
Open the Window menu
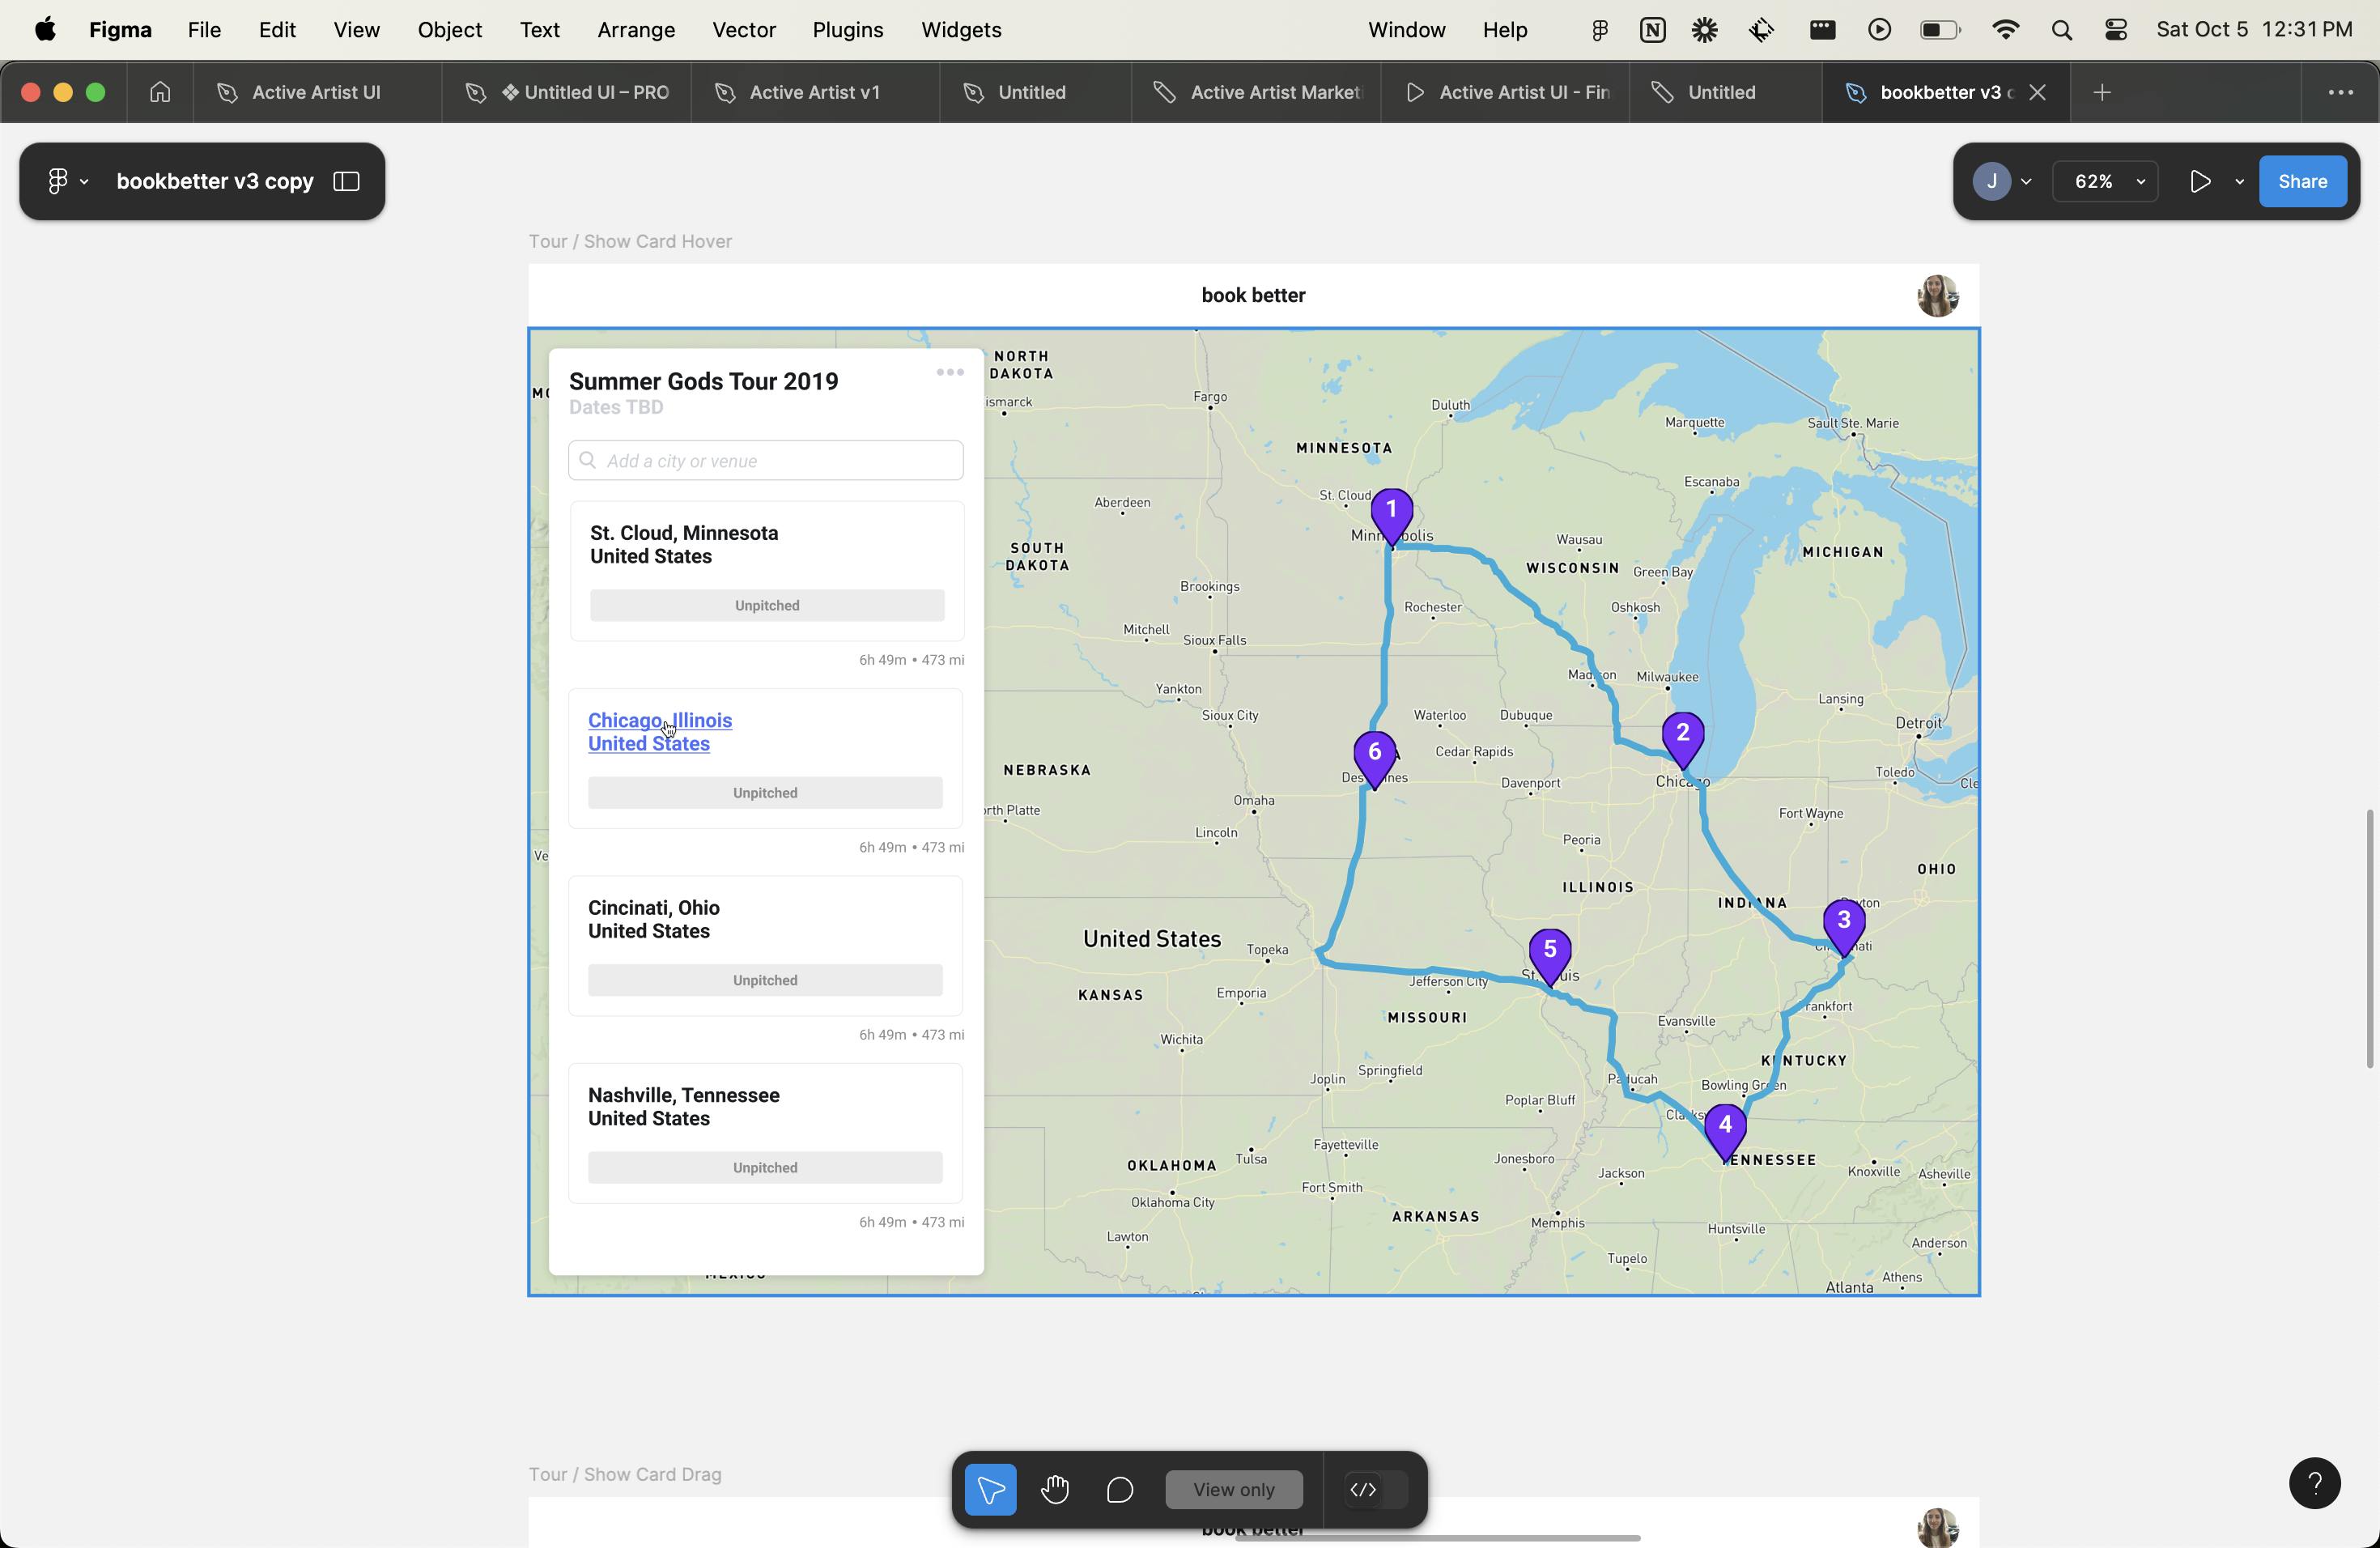1405,29
